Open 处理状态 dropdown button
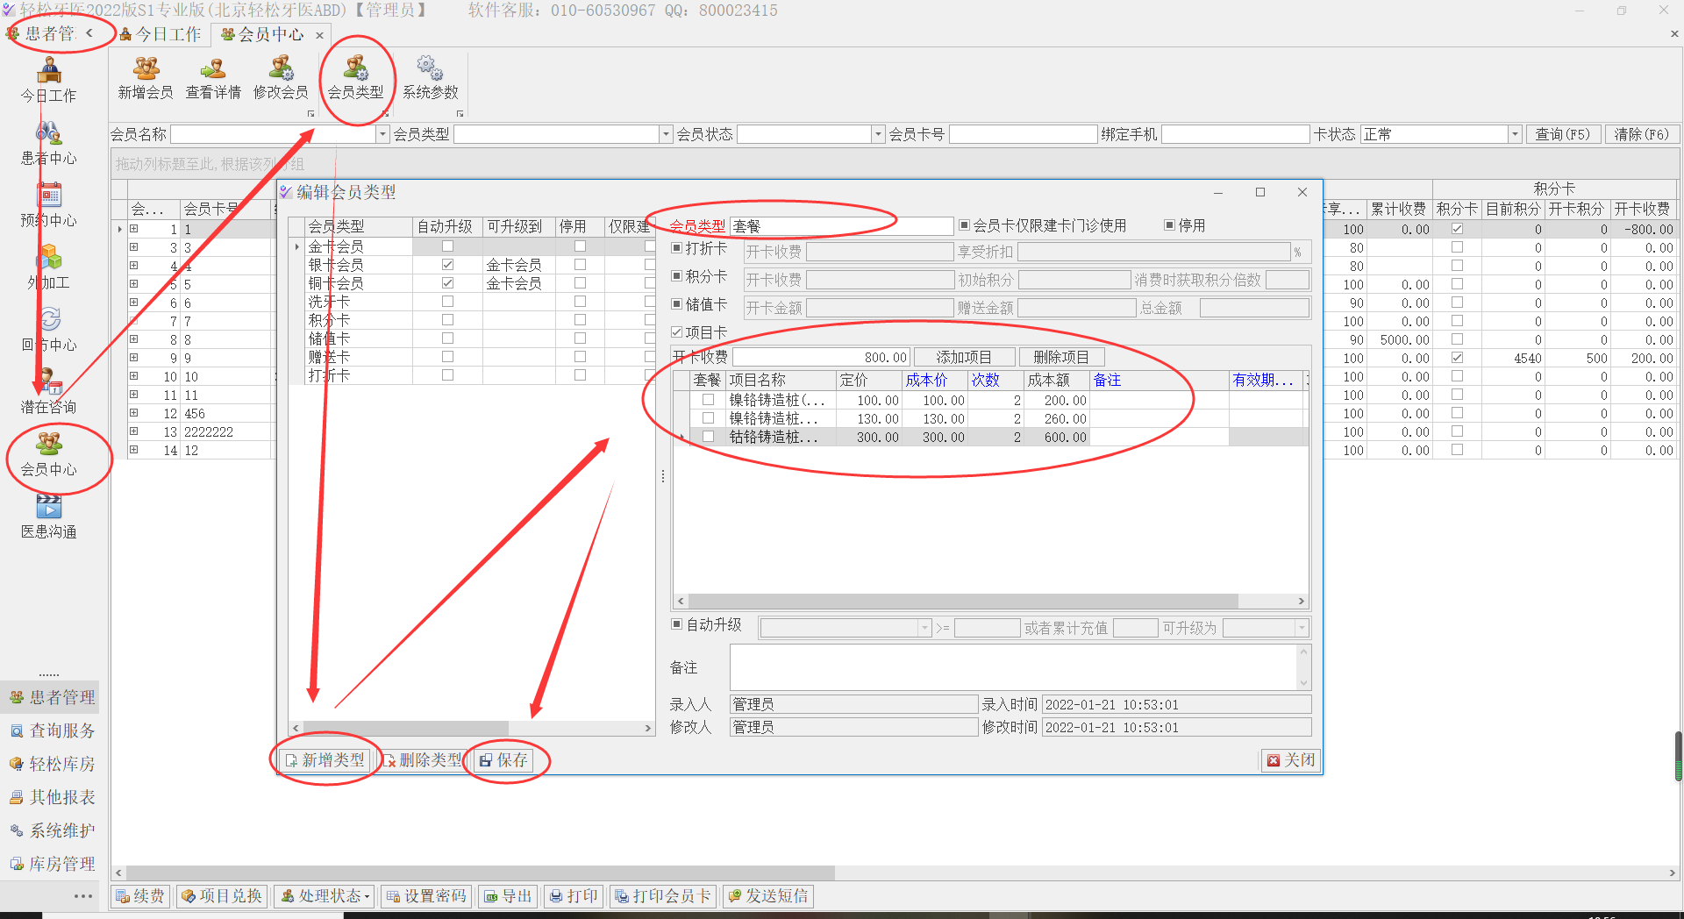1684x919 pixels. [325, 896]
